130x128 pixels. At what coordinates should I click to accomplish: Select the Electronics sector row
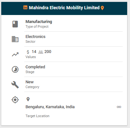click(x=73, y=39)
